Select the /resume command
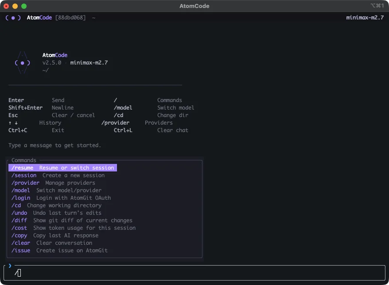 (62, 168)
